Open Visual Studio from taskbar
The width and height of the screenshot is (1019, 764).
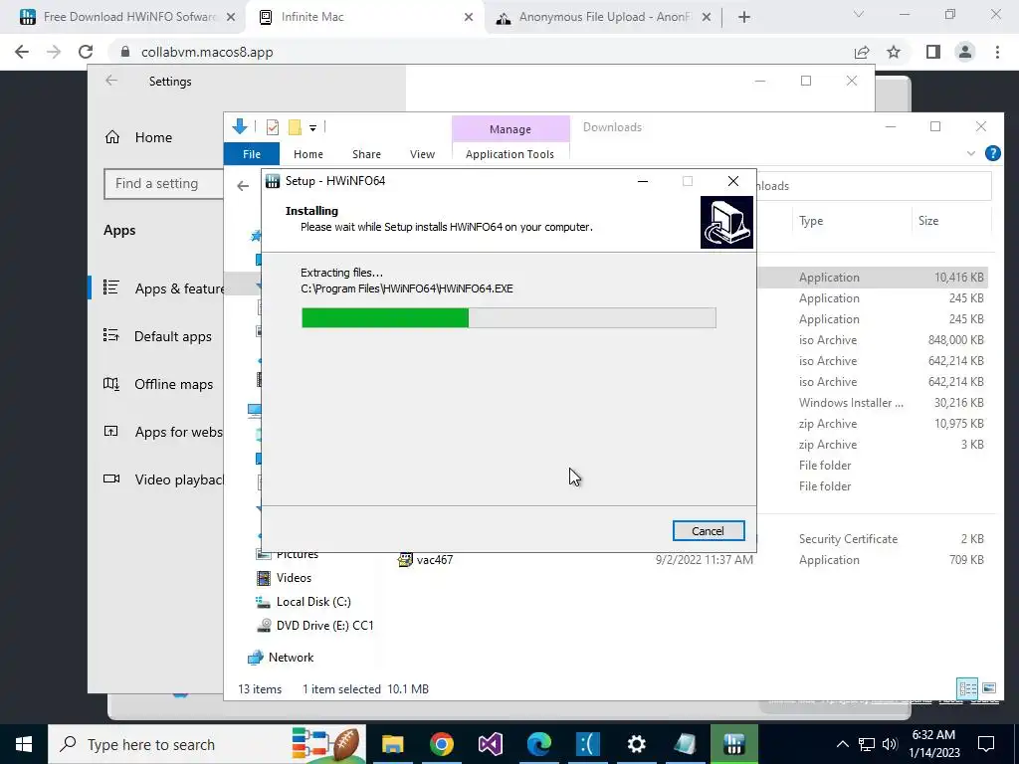pyautogui.click(x=490, y=744)
